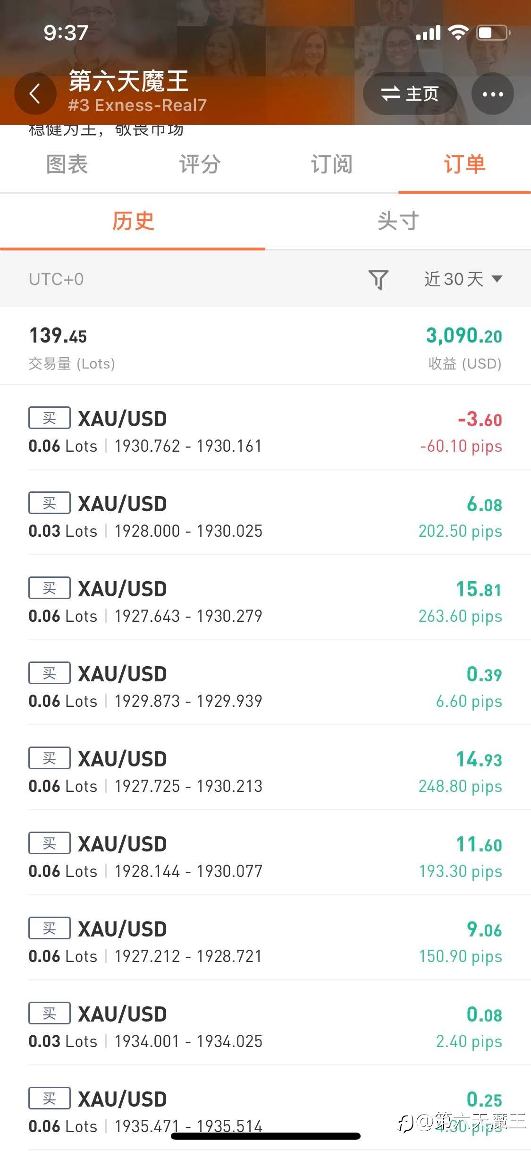This screenshot has height=1151, width=531.
Task: Switch to the 头寸 sub-tab
Action: tap(398, 221)
